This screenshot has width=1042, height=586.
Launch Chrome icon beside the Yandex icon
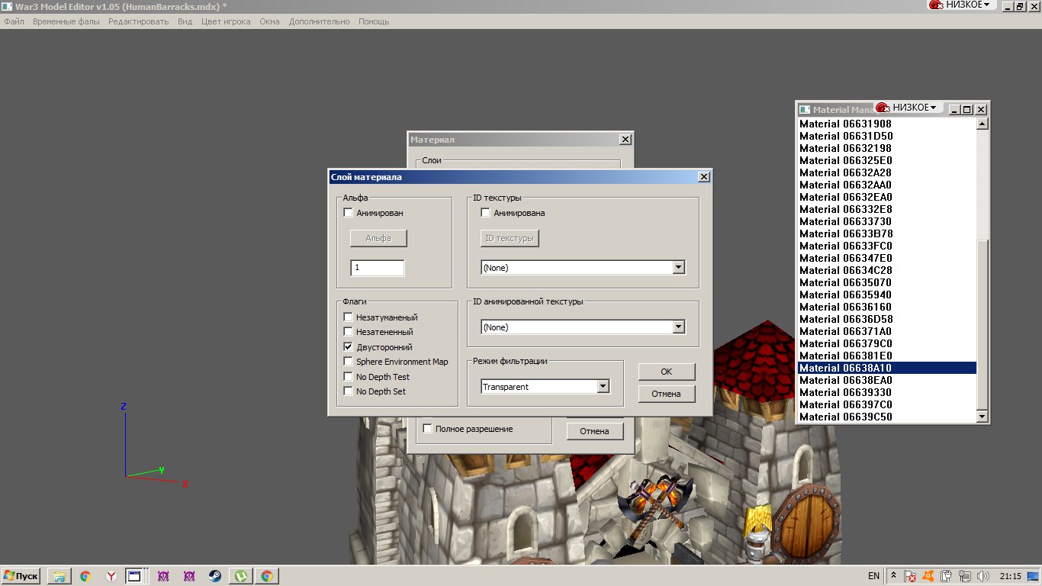(x=85, y=576)
